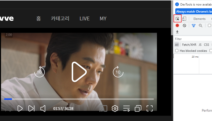This screenshot has width=212, height=121.
Task: Enter fullscreen mode
Action: [x=150, y=108]
